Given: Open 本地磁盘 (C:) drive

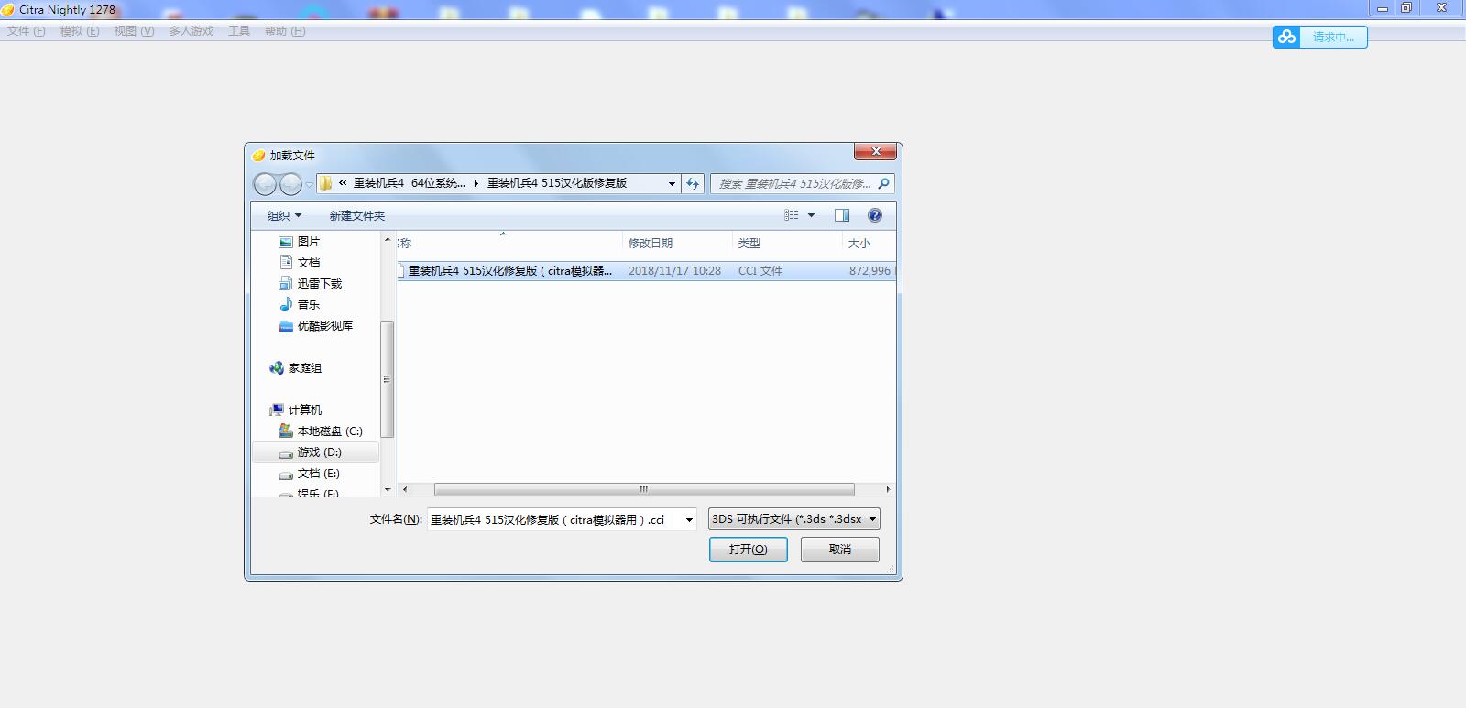Looking at the screenshot, I should [x=330, y=431].
